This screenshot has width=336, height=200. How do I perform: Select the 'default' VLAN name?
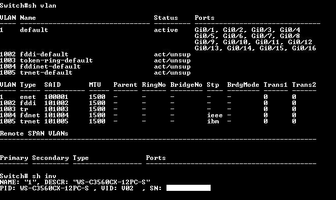[34, 30]
